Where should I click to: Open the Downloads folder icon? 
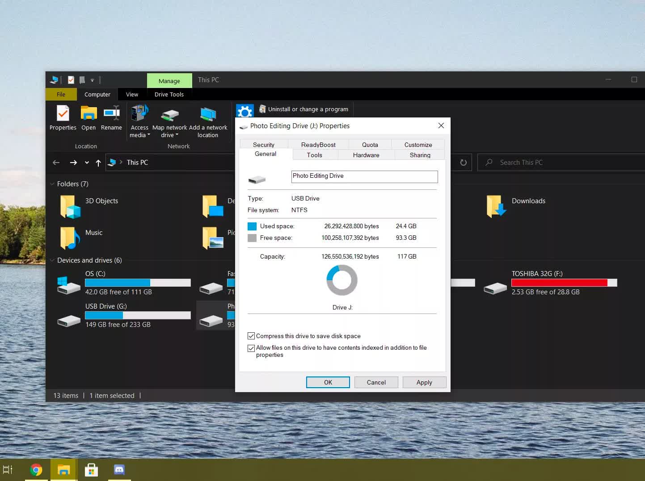point(496,206)
